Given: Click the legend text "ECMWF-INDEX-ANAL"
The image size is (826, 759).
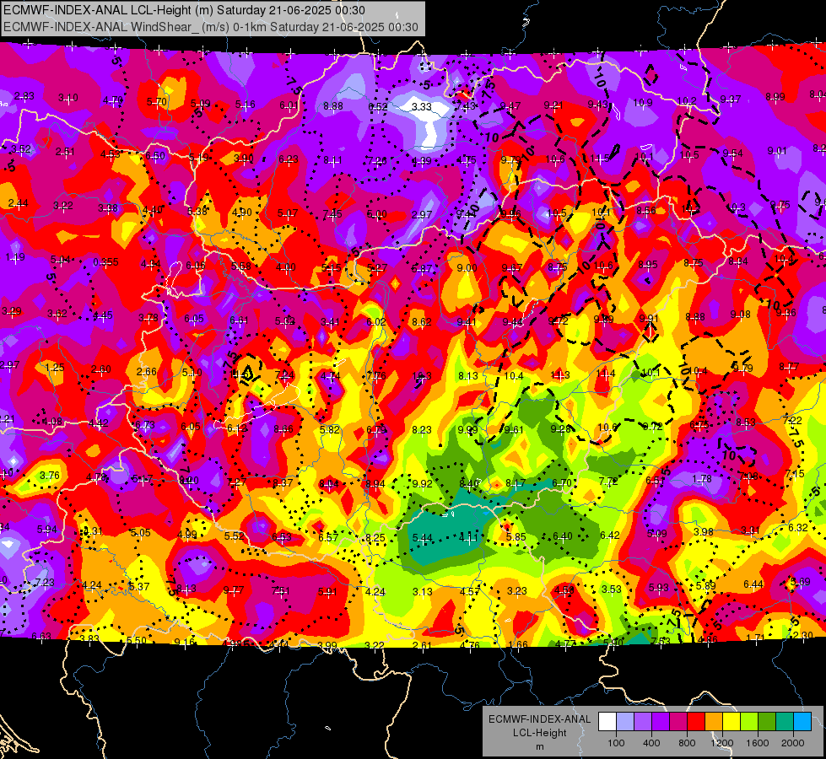Looking at the screenshot, I should [x=539, y=719].
